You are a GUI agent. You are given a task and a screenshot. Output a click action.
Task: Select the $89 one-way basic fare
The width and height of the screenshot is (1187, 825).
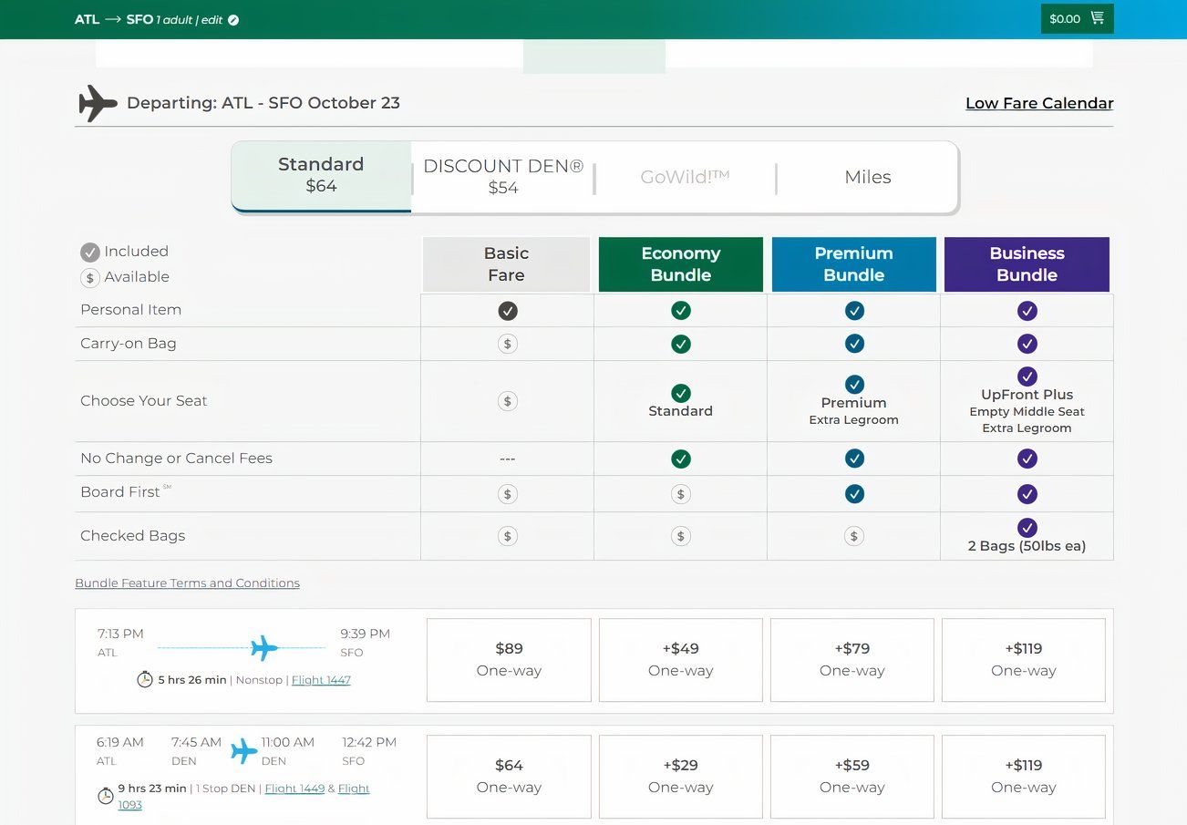[509, 660]
